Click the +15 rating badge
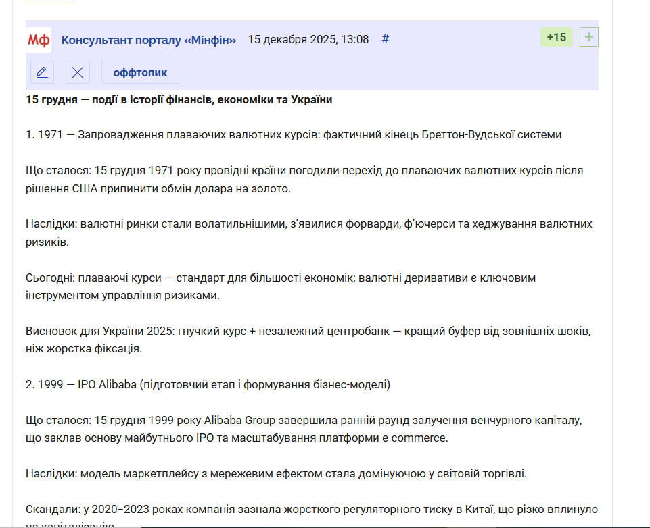 (x=556, y=37)
